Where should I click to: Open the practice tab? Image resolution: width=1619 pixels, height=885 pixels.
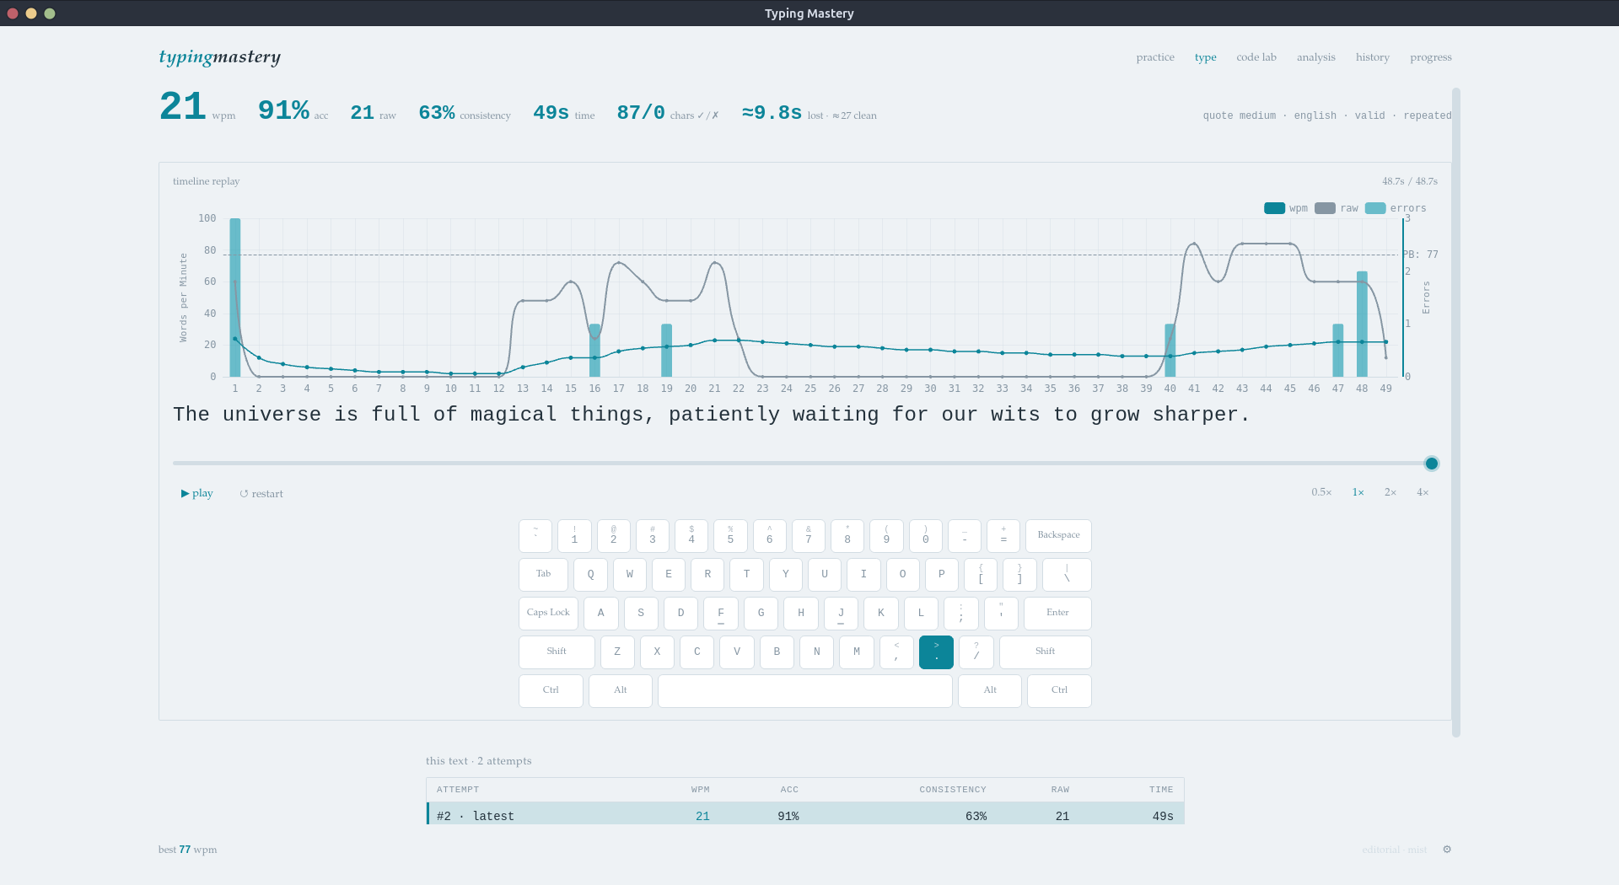click(x=1155, y=57)
